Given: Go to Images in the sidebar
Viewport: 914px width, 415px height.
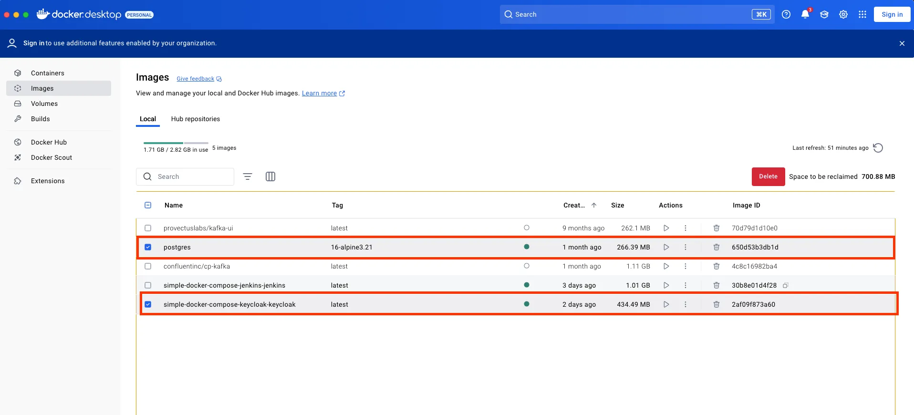Looking at the screenshot, I should (x=59, y=88).
